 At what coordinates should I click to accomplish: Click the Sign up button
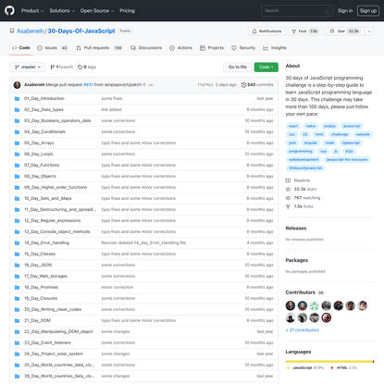(x=368, y=10)
